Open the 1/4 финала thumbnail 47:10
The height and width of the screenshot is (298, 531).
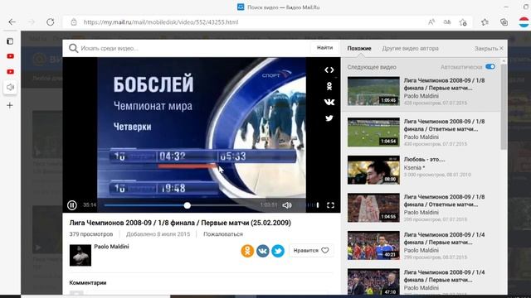373,282
